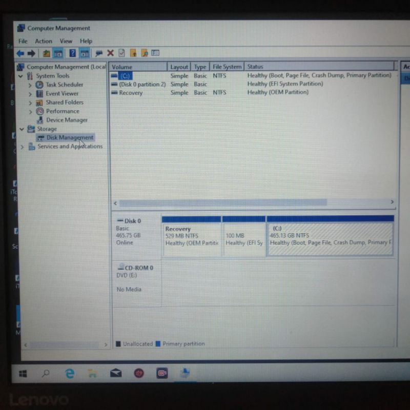Screen dimensions: 410x410
Task: Expand the Event Viewer node
Action: pyautogui.click(x=30, y=94)
